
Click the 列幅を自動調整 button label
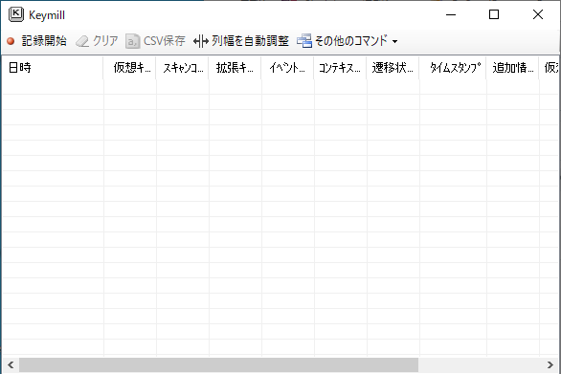click(250, 41)
